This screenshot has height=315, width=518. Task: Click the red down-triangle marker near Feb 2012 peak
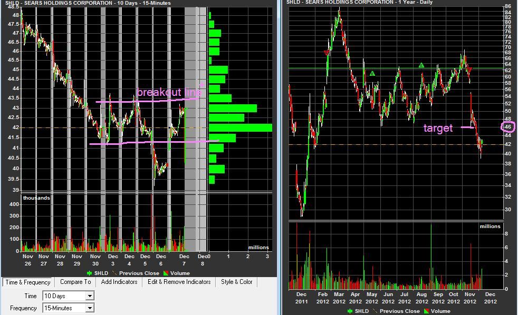327,53
